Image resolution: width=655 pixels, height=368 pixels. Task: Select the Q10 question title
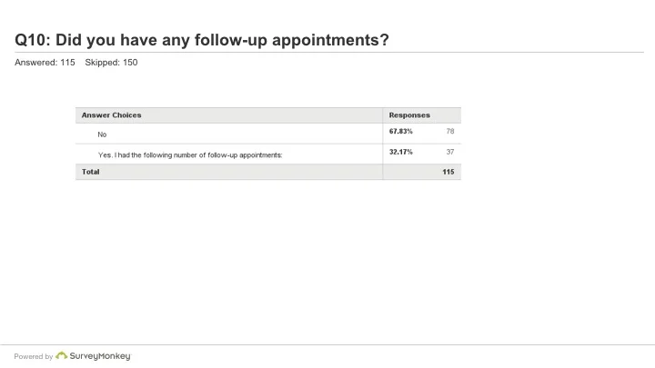202,40
